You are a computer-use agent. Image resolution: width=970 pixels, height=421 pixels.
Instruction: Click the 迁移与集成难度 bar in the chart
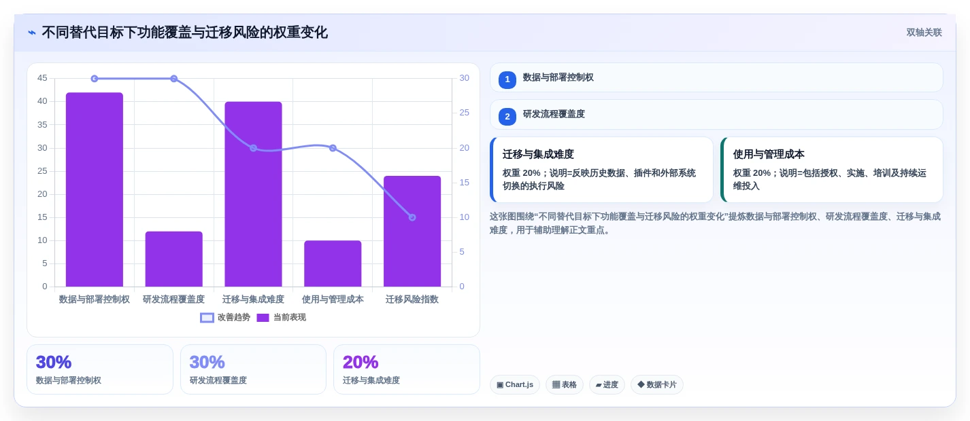coord(253,194)
